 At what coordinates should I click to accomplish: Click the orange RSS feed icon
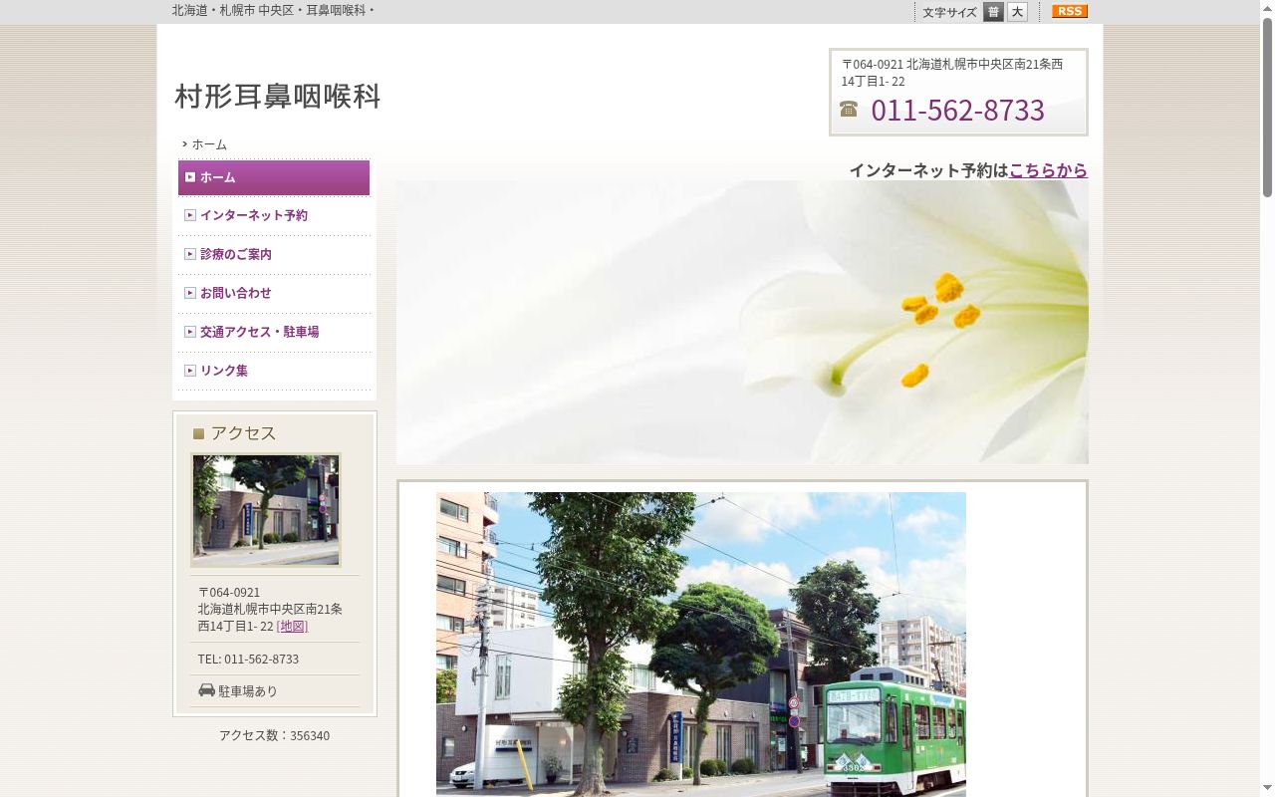click(x=1070, y=11)
